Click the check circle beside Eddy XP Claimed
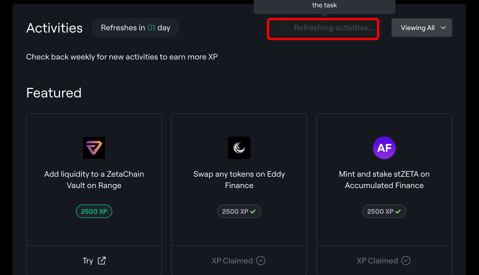This screenshot has width=479, height=275. coord(261,261)
